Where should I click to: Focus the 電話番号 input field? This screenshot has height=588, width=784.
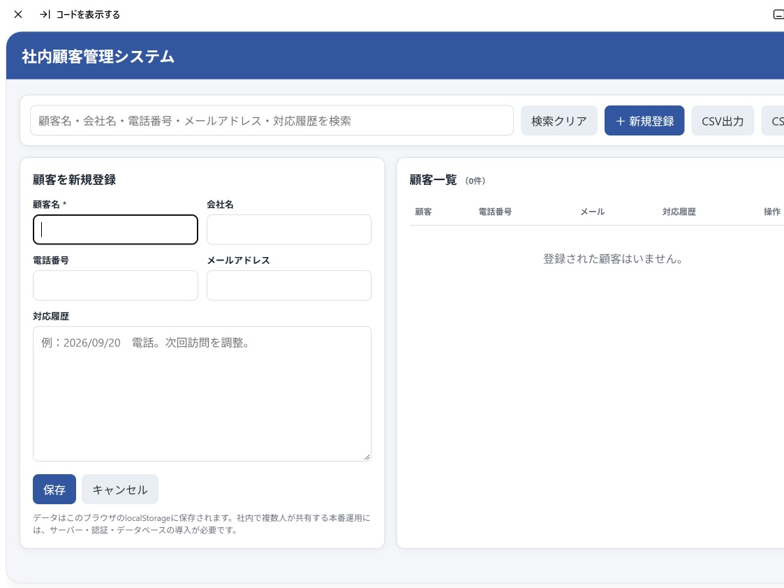coord(115,286)
